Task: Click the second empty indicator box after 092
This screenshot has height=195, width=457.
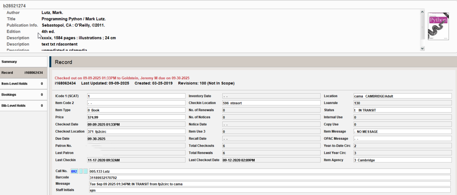Action: (85, 171)
